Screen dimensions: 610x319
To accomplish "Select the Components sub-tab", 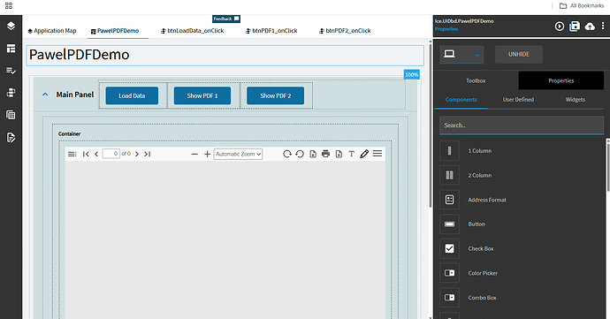I will coord(461,100).
